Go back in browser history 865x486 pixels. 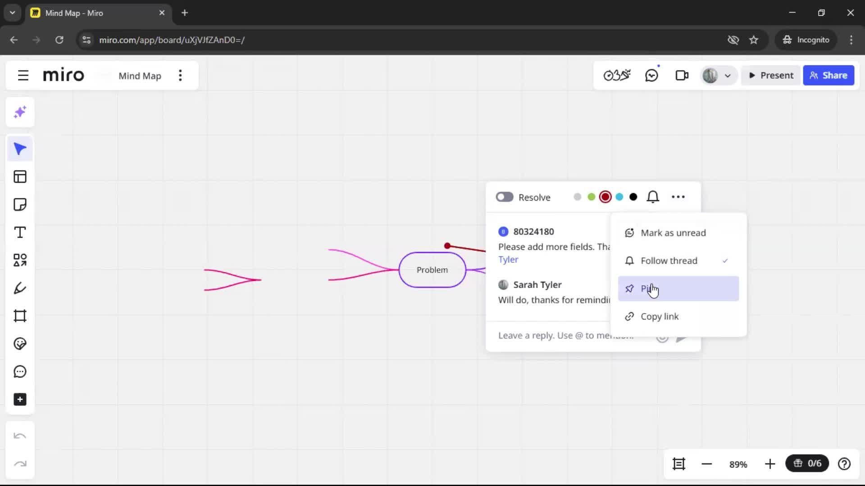(x=14, y=40)
